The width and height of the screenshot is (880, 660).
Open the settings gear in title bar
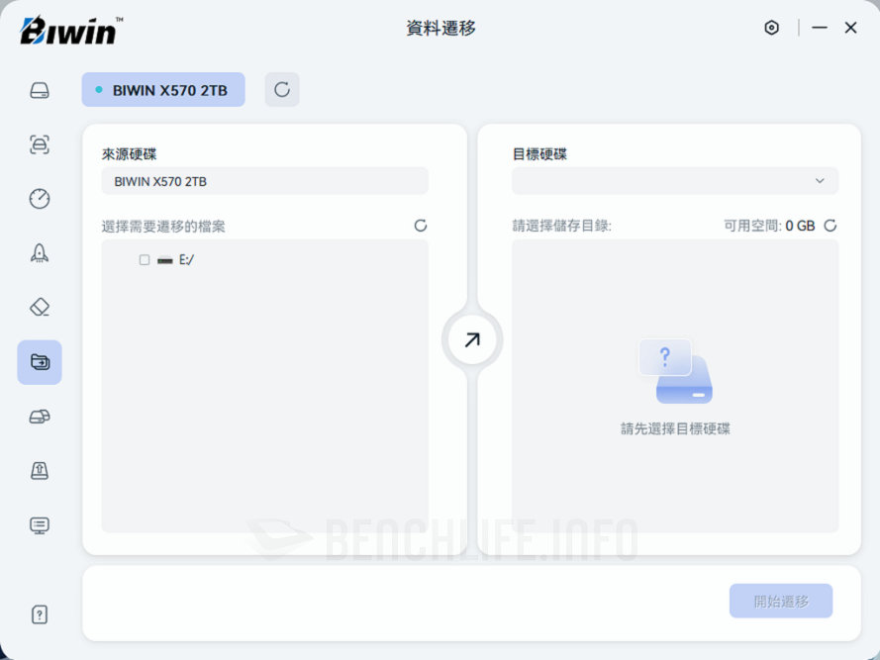click(x=772, y=28)
